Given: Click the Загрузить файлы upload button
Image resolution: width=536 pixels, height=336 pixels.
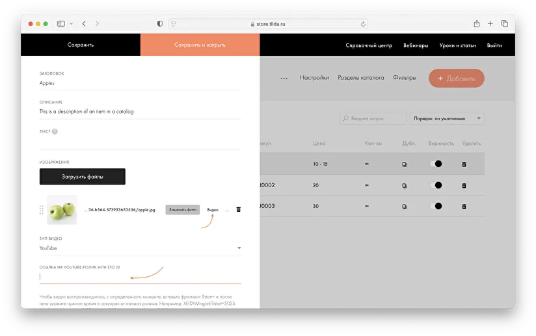Looking at the screenshot, I should (82, 176).
